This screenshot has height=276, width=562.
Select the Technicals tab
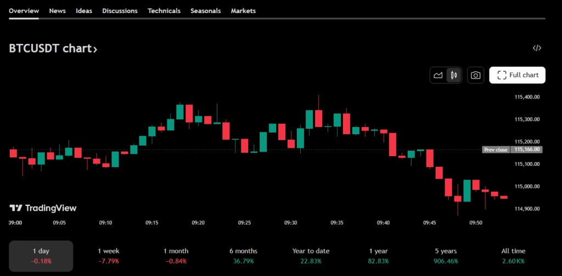[164, 11]
